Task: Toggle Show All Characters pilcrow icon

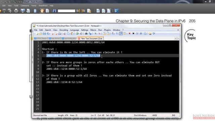Action: pyautogui.click(x=117, y=34)
